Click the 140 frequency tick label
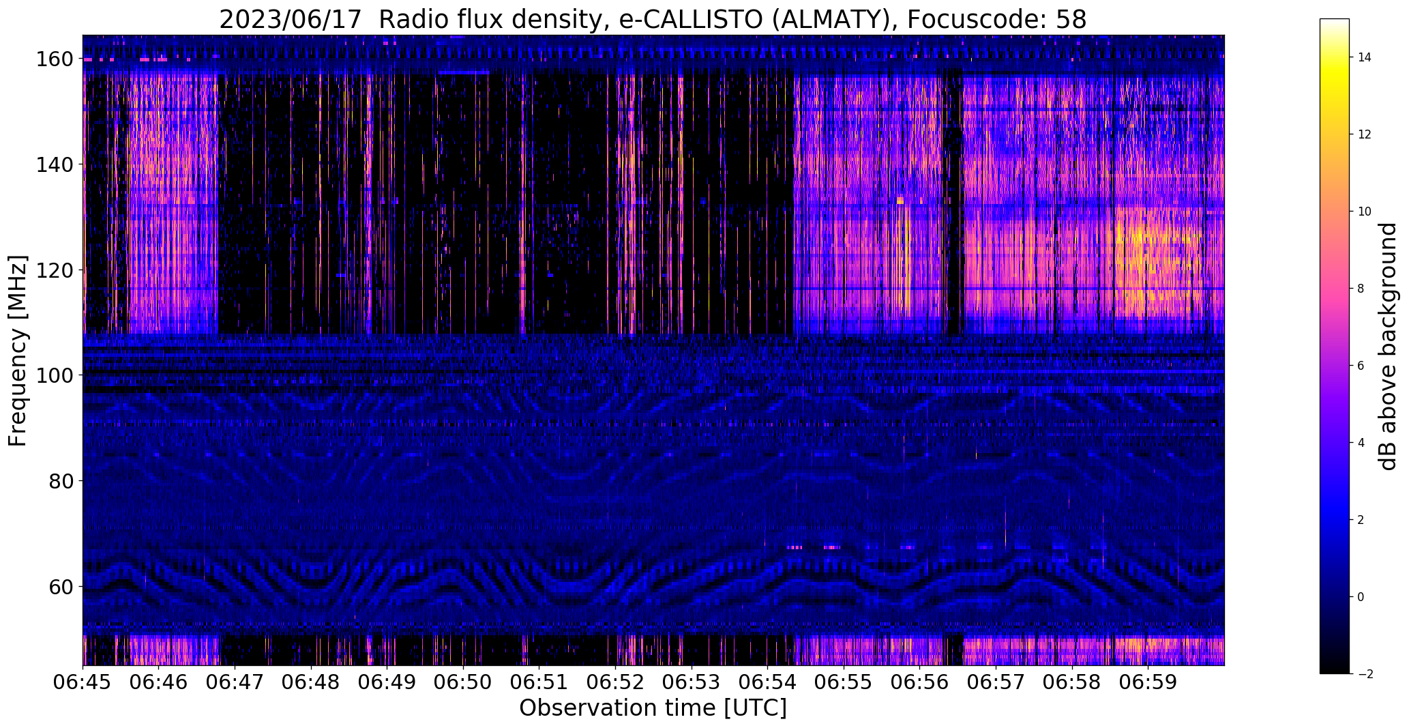The width and height of the screenshot is (1409, 728). point(54,164)
